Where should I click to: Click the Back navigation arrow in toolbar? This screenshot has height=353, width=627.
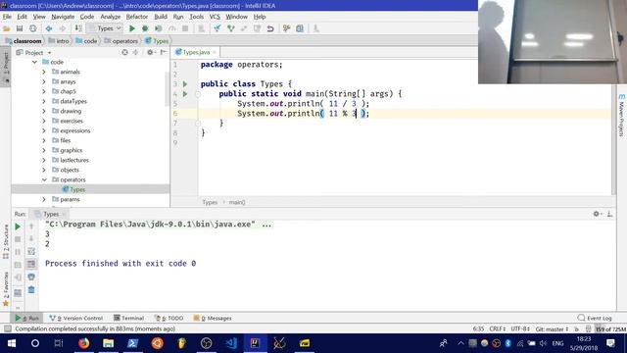pyautogui.click(x=49, y=28)
